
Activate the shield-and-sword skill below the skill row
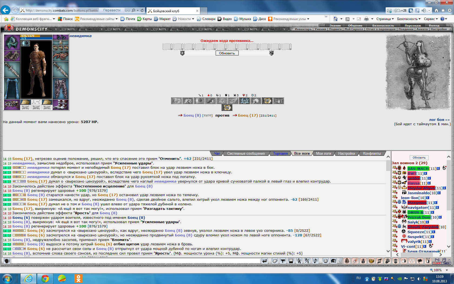click(x=227, y=108)
